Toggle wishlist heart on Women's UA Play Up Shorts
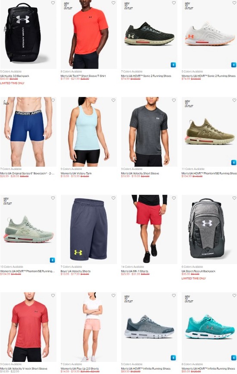This screenshot has width=237, height=374. [113, 296]
